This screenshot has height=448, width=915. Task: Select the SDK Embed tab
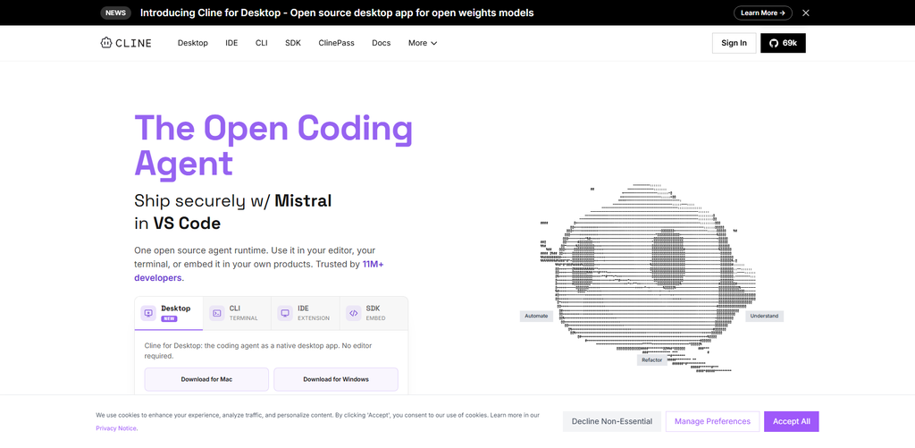[x=374, y=313]
